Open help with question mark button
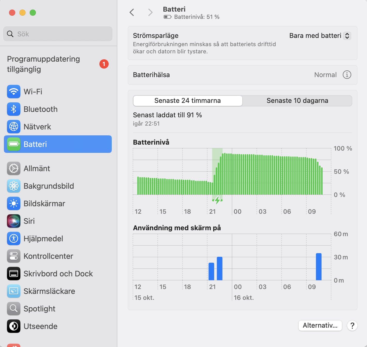The image size is (367, 347). tap(352, 326)
